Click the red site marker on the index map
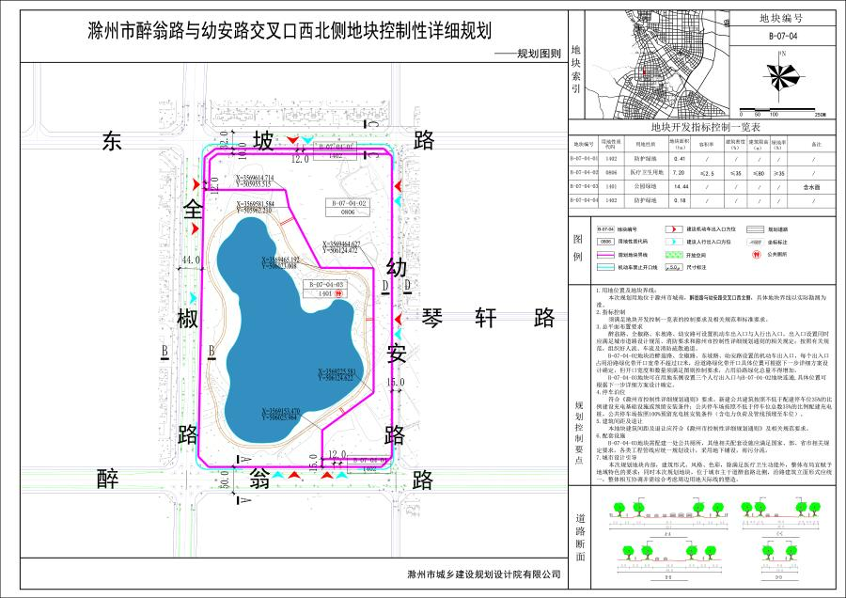 pos(643,71)
